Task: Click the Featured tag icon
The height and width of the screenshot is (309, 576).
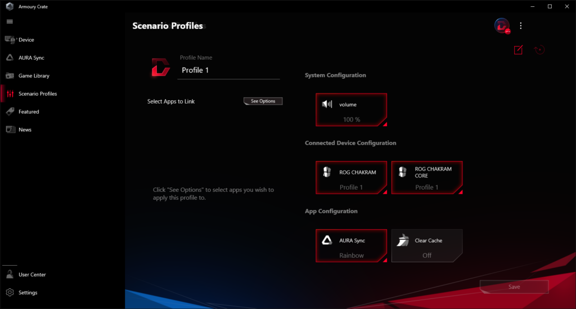Action: (x=10, y=112)
